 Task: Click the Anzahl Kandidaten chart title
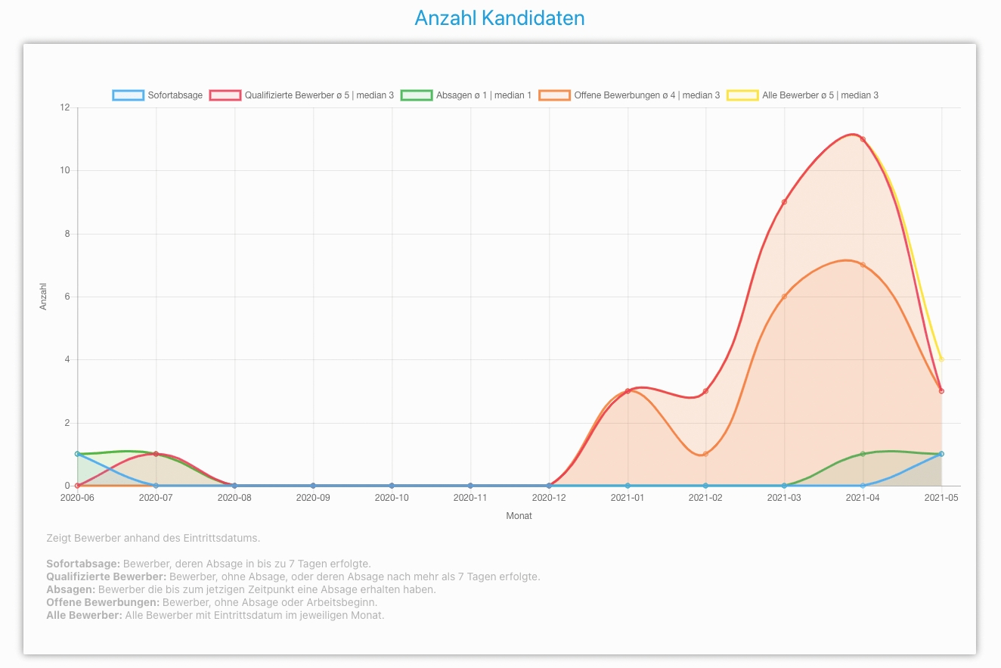pos(500,18)
